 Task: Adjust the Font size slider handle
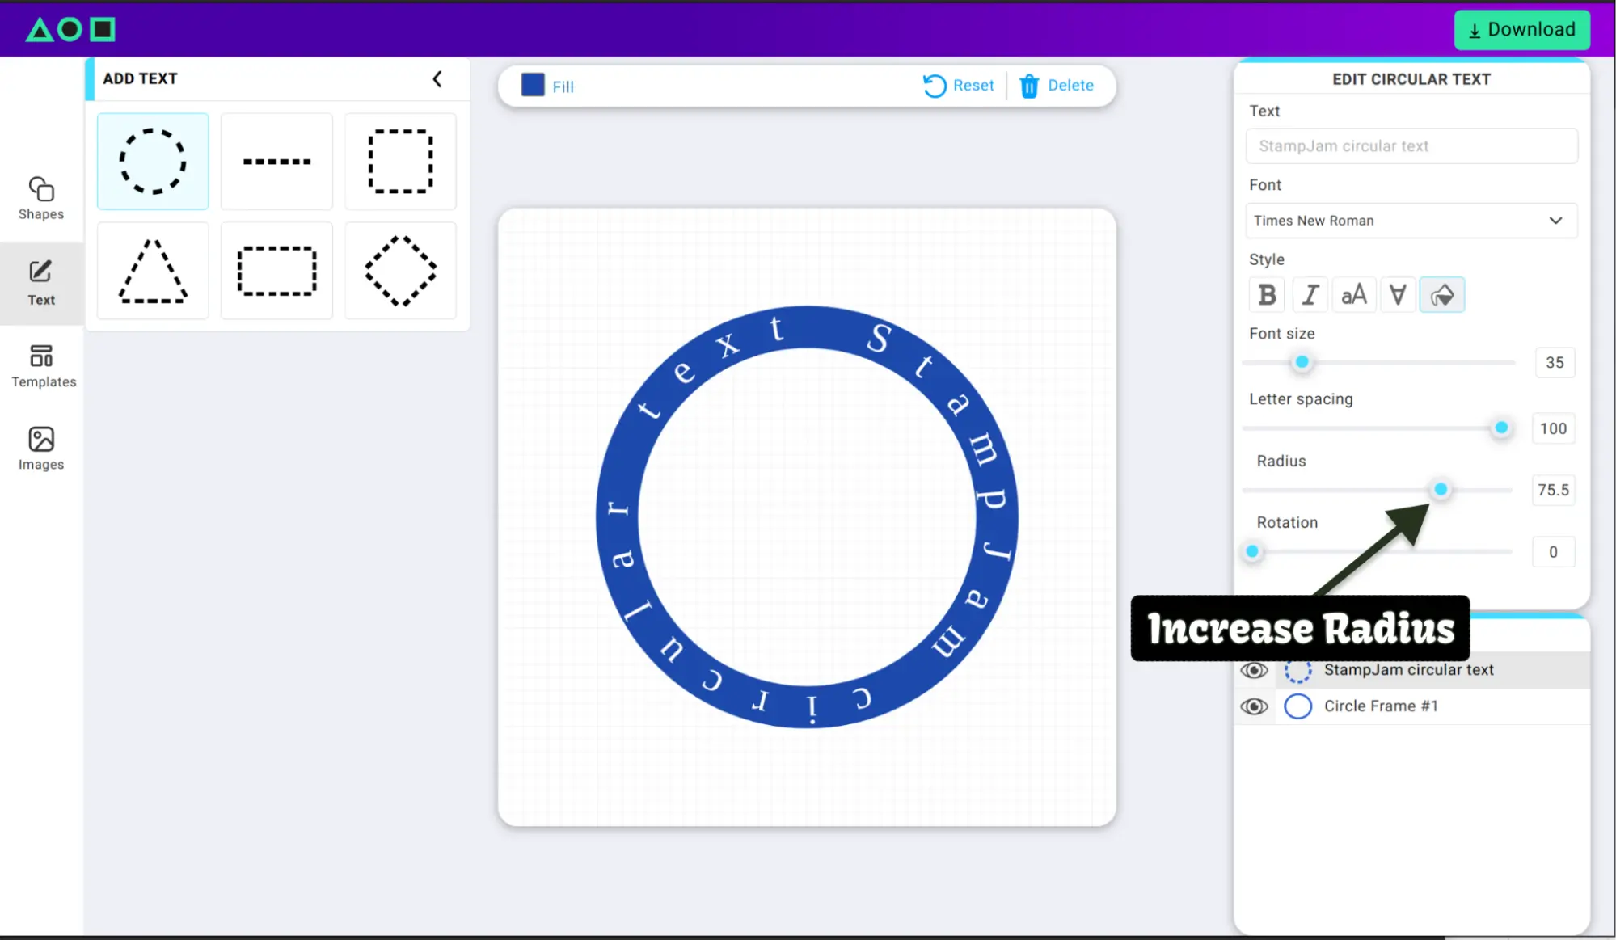1302,362
